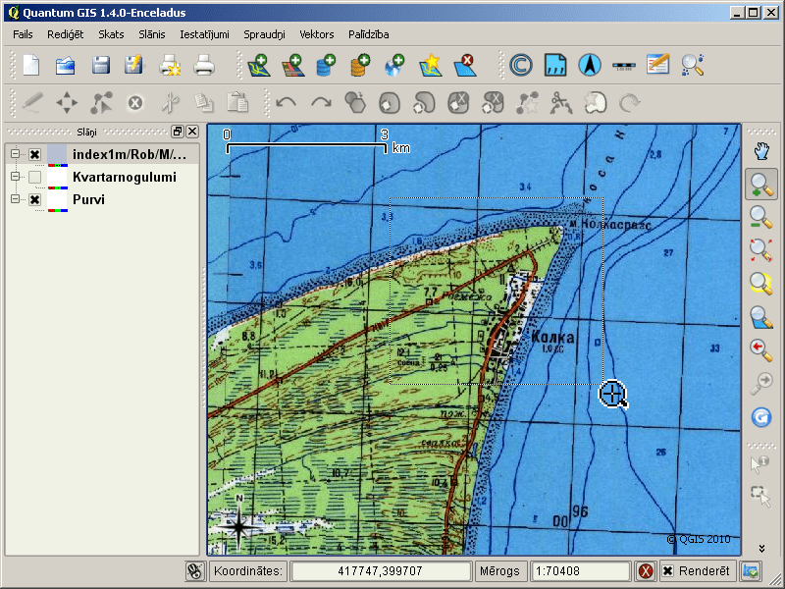Zoom to last extent

761,350
